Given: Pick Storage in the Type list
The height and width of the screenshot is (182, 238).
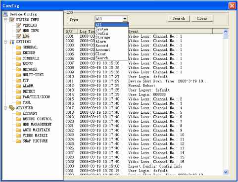Looking at the screenshot, I should (112, 37).
